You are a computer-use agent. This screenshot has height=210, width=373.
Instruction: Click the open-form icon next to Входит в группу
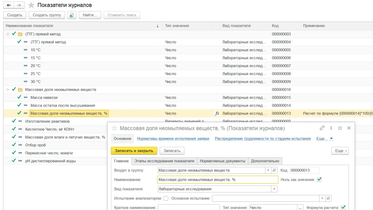(274, 170)
